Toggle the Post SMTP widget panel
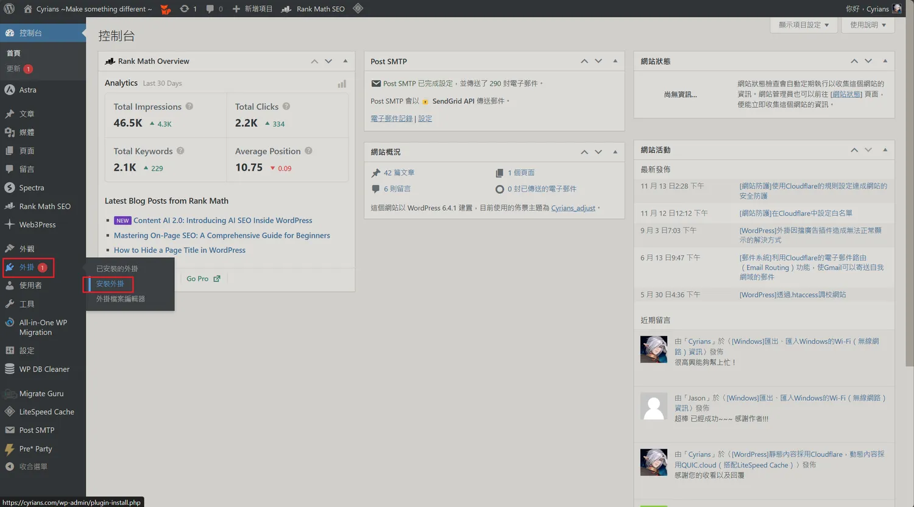 point(615,61)
